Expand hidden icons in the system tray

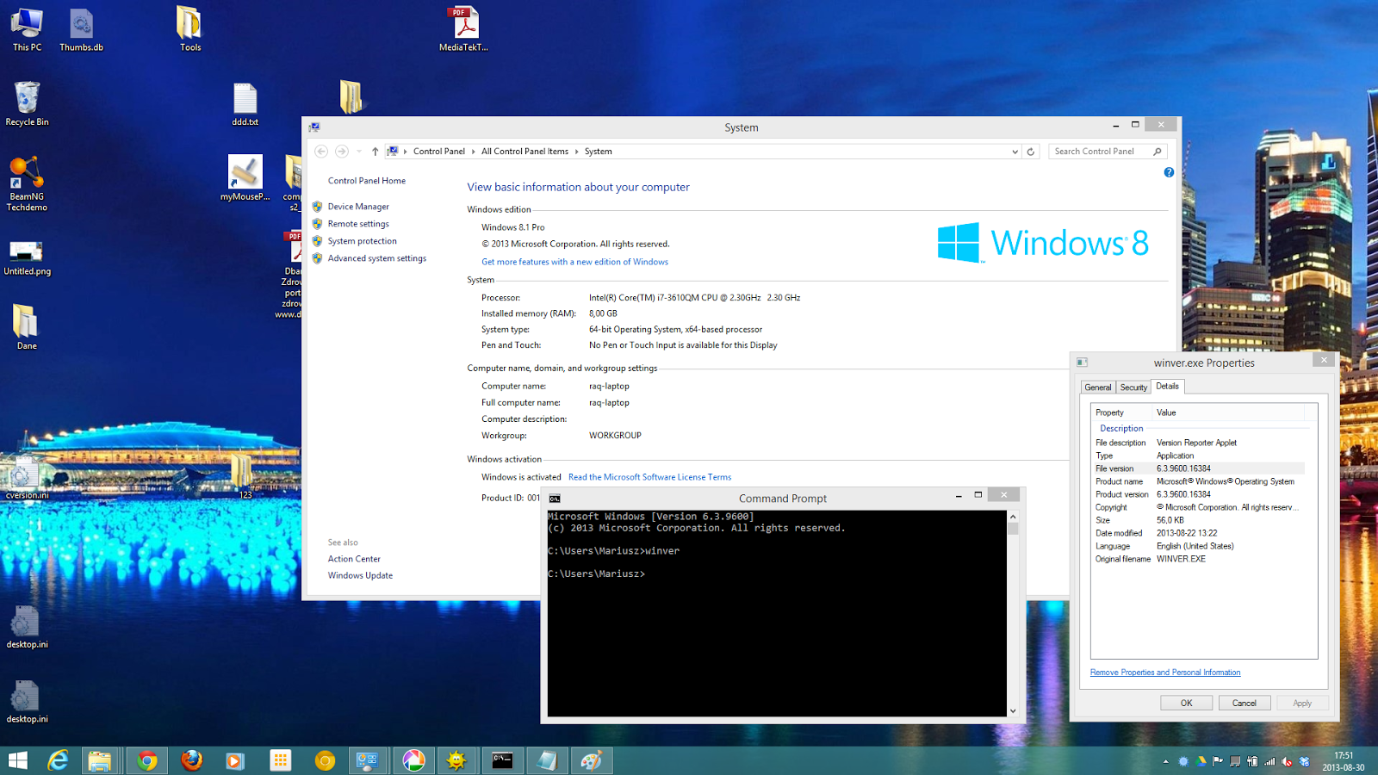point(1165,762)
